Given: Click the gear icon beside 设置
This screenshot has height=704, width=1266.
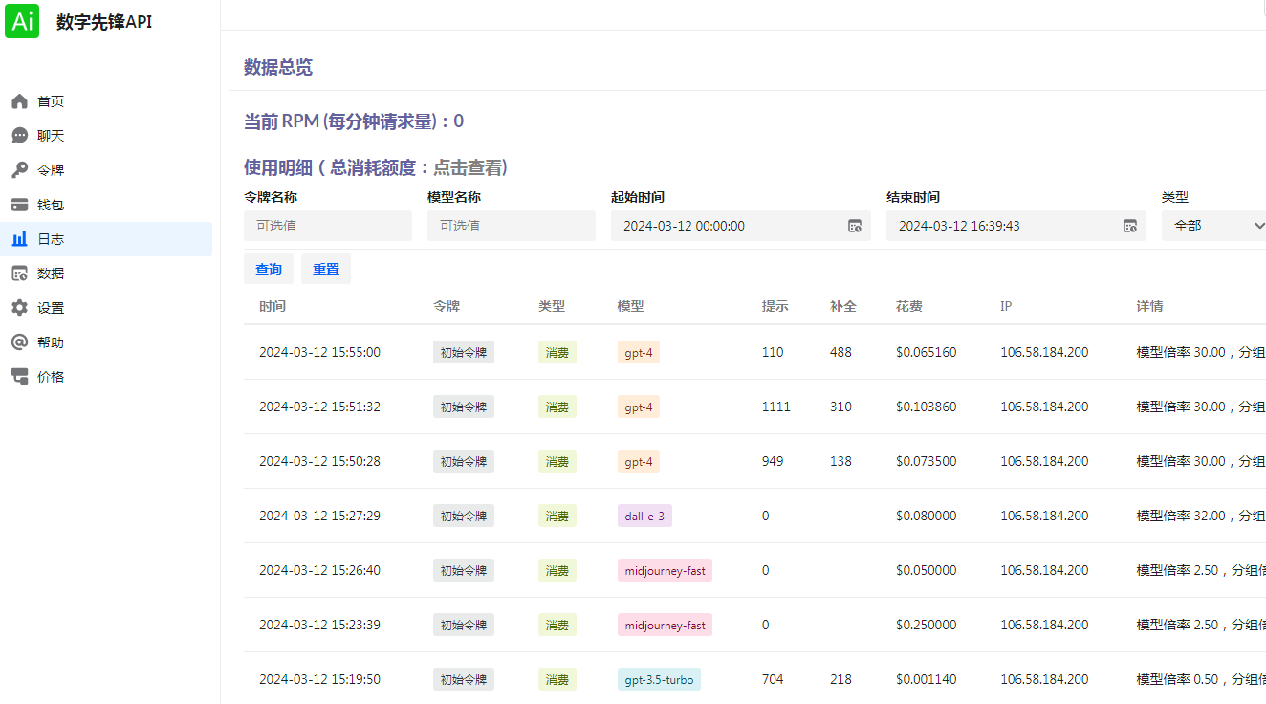Looking at the screenshot, I should tap(19, 308).
